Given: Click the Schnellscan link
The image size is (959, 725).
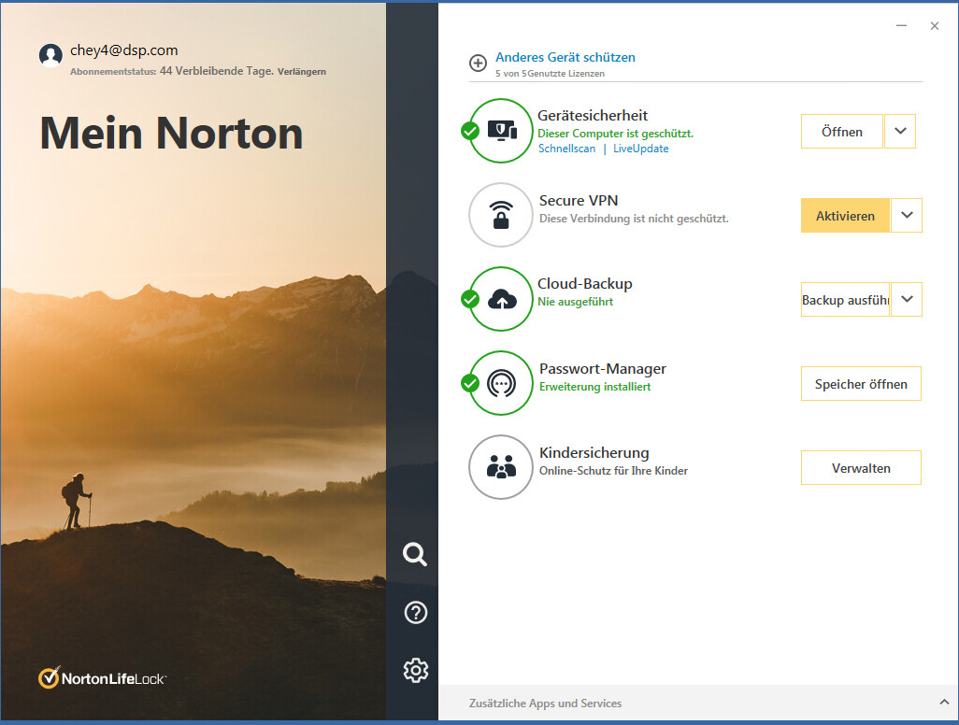Looking at the screenshot, I should click(566, 149).
